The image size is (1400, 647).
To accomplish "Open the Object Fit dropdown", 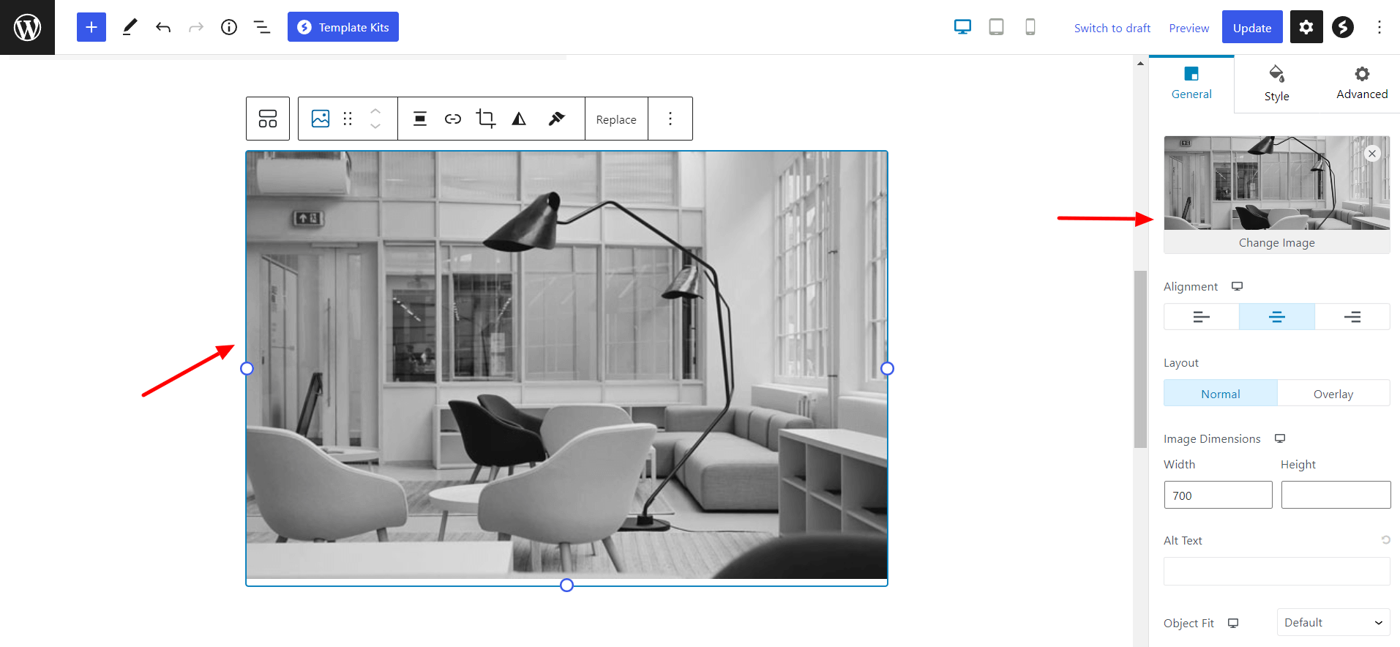I will [1333, 622].
